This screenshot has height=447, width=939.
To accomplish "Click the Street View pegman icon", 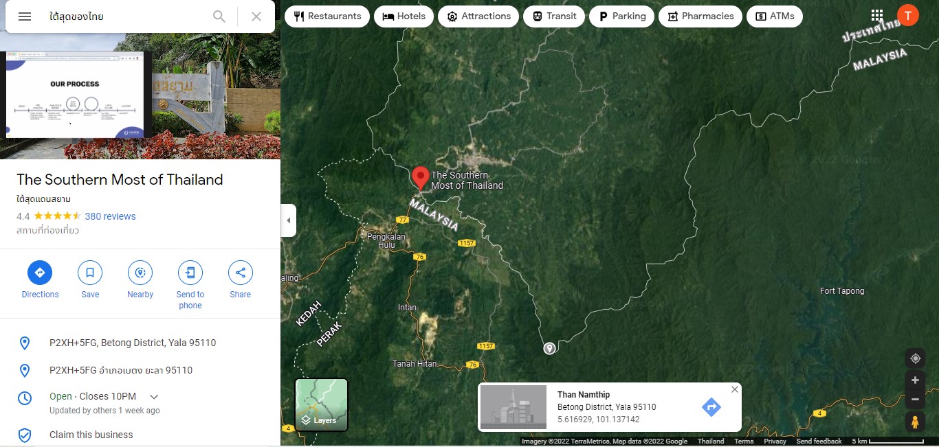I will pyautogui.click(x=914, y=422).
